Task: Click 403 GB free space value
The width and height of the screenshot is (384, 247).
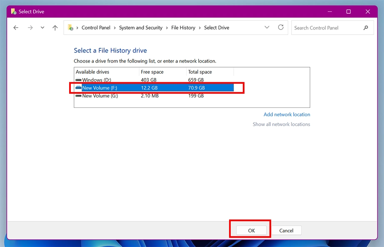Action: [149, 80]
